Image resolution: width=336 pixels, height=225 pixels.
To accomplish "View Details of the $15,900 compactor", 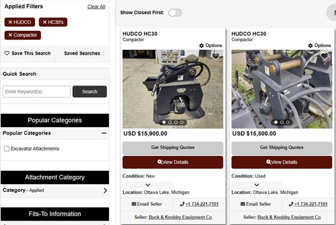I will tap(172, 162).
